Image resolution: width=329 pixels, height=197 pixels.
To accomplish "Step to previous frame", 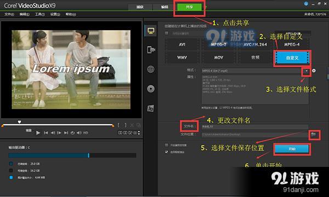I will pyautogui.click(x=53, y=133).
